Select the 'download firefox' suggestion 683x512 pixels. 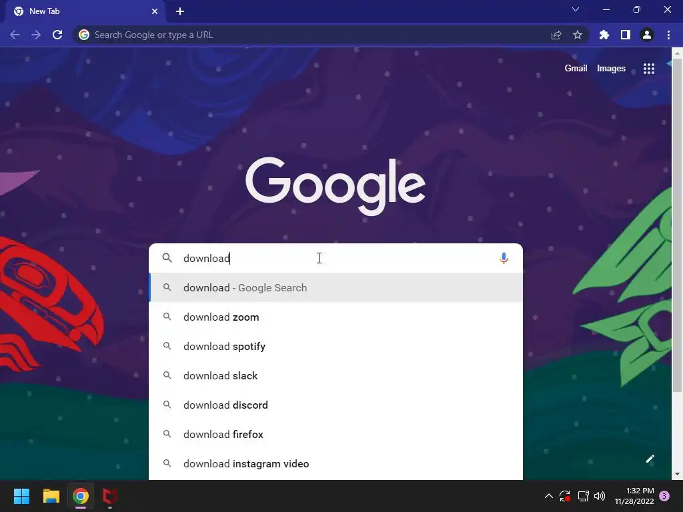click(336, 435)
